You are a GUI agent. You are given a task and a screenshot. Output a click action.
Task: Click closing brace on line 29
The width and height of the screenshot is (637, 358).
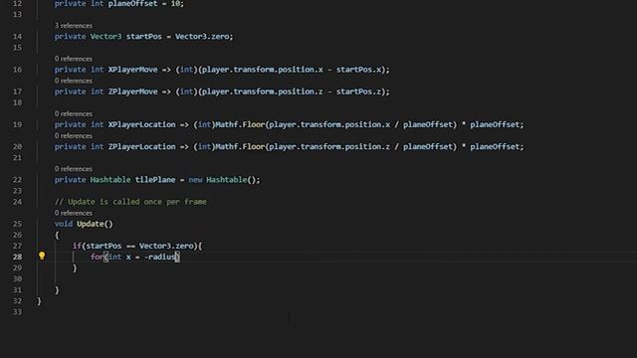75,268
